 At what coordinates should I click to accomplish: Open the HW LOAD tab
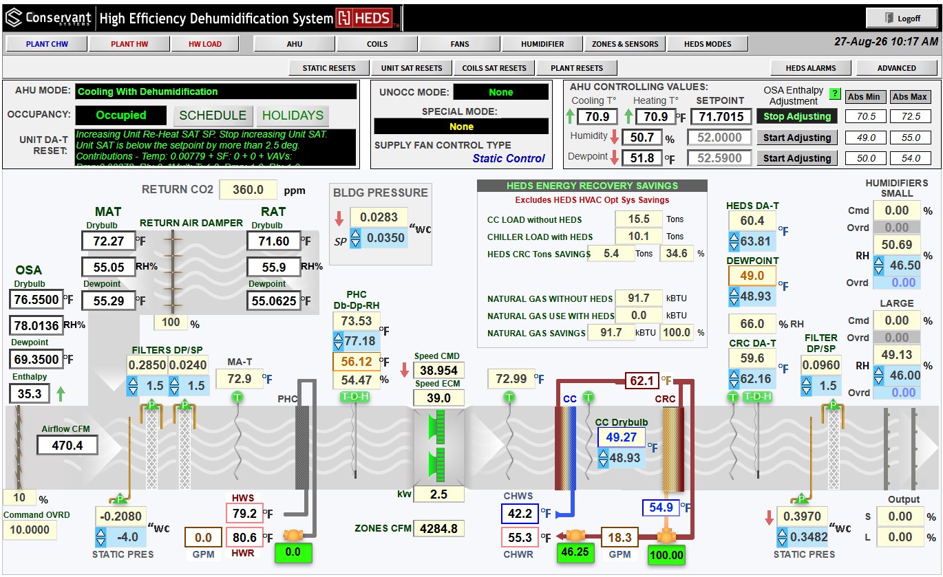coord(205,44)
